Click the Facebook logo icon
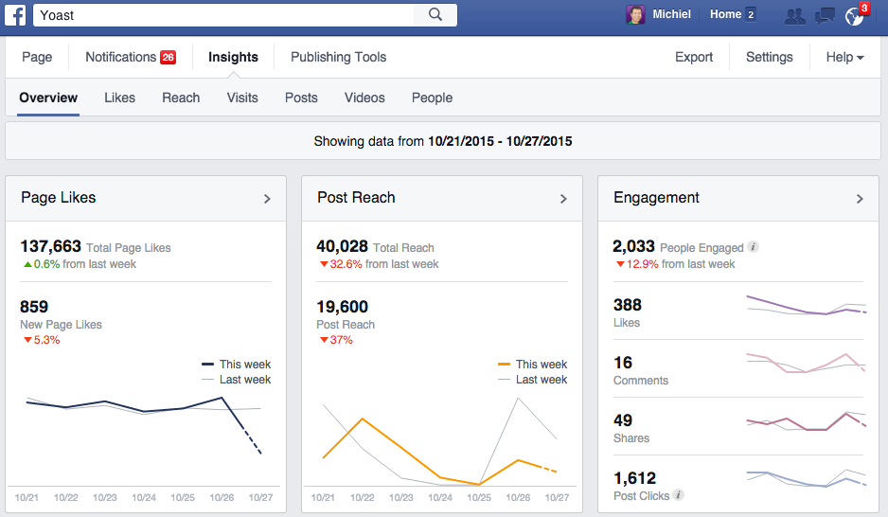Screen dimensions: 888x517 click(x=15, y=15)
